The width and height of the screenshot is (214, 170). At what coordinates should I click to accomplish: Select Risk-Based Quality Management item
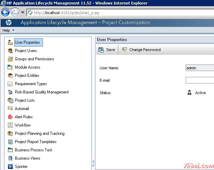point(41,92)
